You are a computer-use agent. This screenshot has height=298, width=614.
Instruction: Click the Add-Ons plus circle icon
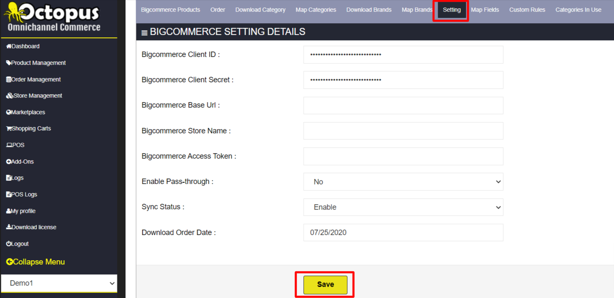click(9, 162)
